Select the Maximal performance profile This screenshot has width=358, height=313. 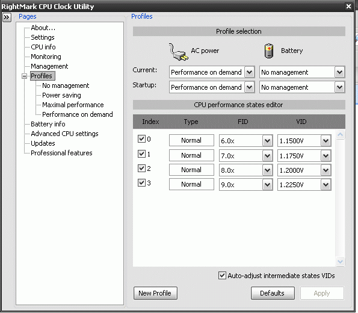(x=73, y=105)
